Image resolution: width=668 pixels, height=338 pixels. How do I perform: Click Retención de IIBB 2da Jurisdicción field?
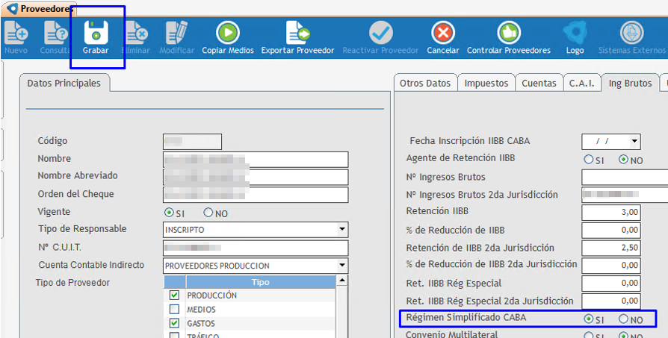pos(611,248)
